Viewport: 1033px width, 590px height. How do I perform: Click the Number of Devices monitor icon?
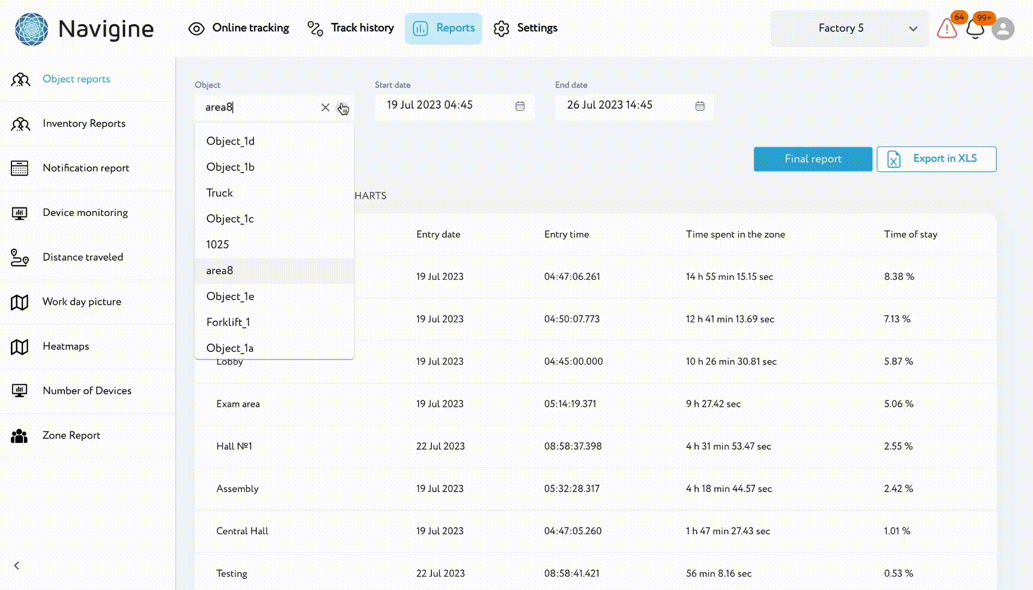point(20,391)
